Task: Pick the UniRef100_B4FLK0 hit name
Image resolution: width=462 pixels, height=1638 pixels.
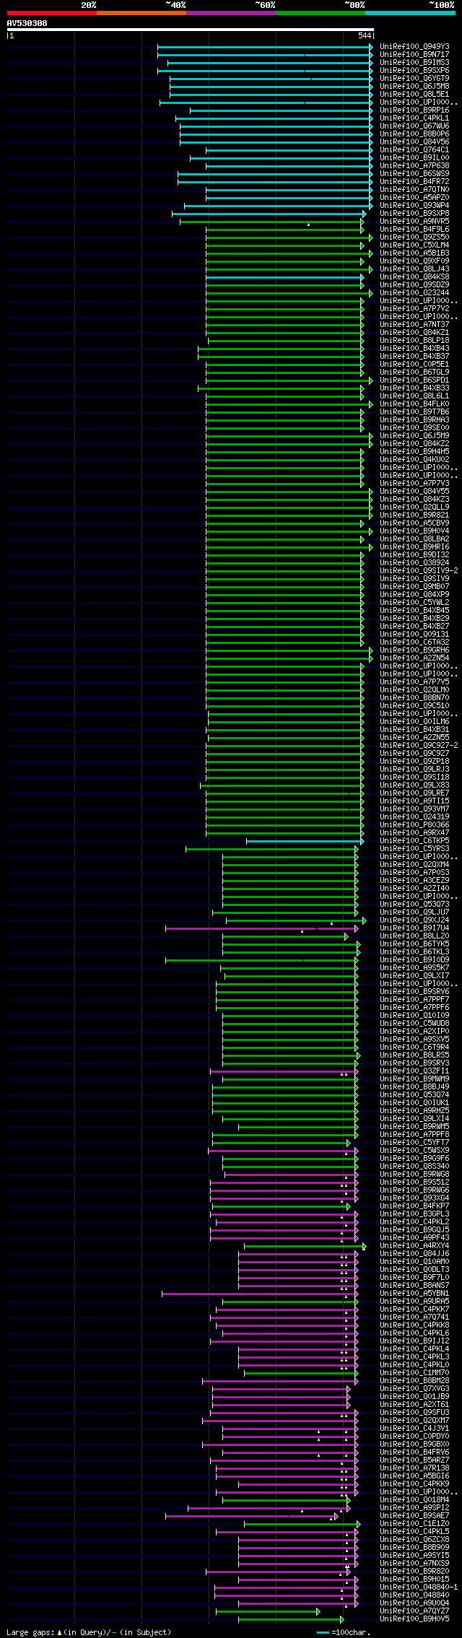Action: tap(414, 404)
